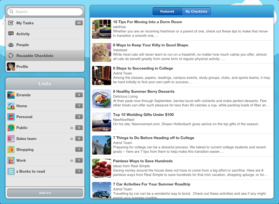This screenshot has width=279, height=204.
Task: Open the Errands list
Action: pos(45,95)
